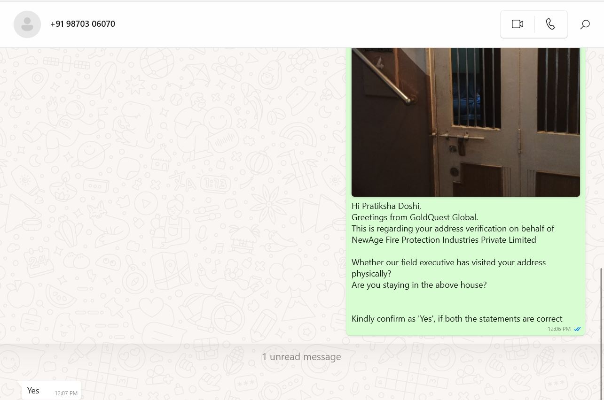Select the 'Hi Pratiksha Doshi,' greeting line

click(x=386, y=206)
